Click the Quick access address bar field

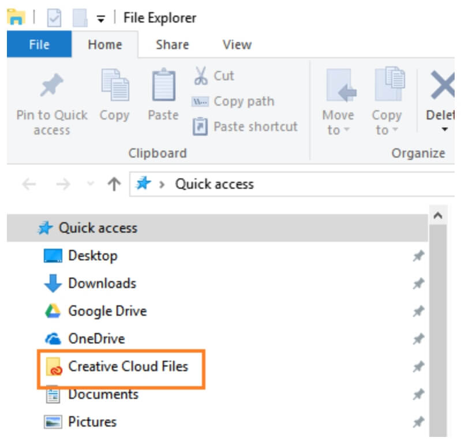pyautogui.click(x=293, y=185)
